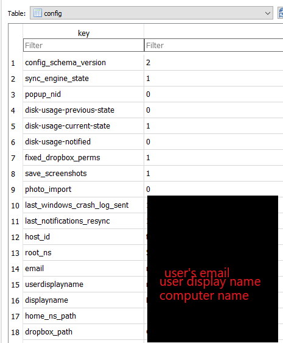The width and height of the screenshot is (283, 343).
Task: Sort by the key column header
Action: [x=83, y=34]
